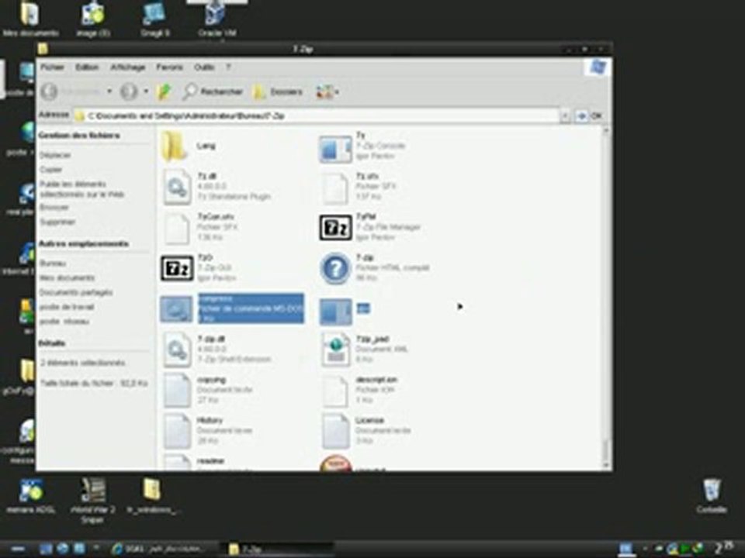This screenshot has width=745, height=558.
Task: Click the Déplacer link in the task pane
Action: tap(55, 155)
